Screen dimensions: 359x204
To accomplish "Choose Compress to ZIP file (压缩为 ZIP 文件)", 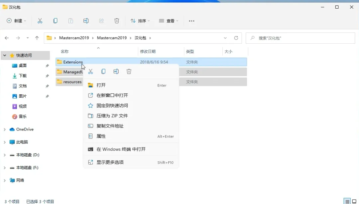I will click(x=131, y=116).
